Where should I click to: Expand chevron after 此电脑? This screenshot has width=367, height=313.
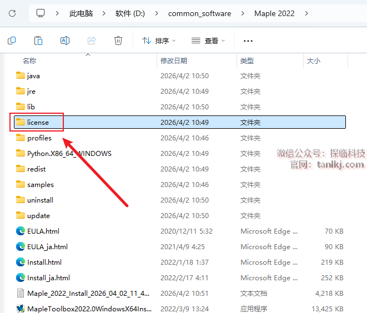pyautogui.click(x=104, y=13)
